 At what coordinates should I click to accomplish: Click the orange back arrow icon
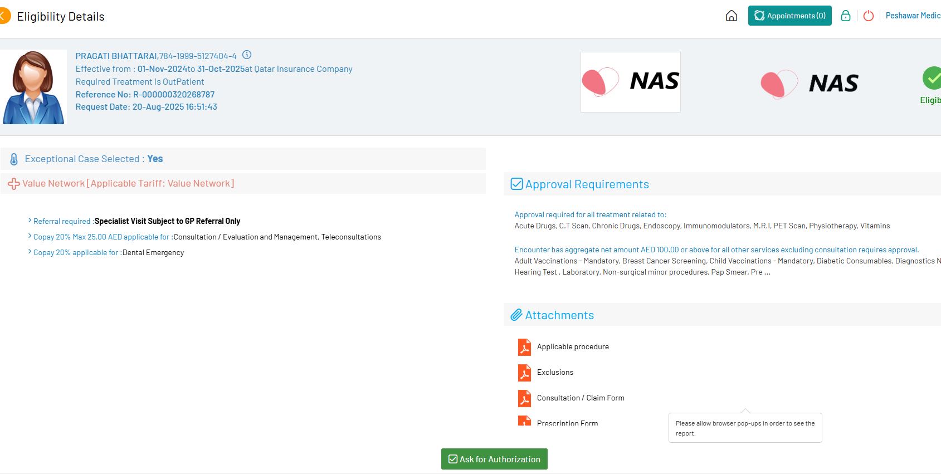4,16
